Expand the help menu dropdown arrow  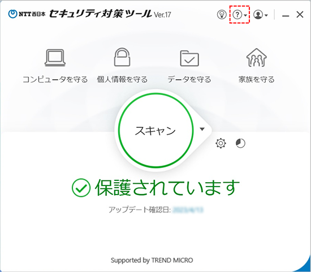click(x=245, y=15)
